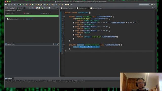The height and width of the screenshot is (91, 162).
Task: Click line number 14 in editor gutter
Action: [62, 37]
